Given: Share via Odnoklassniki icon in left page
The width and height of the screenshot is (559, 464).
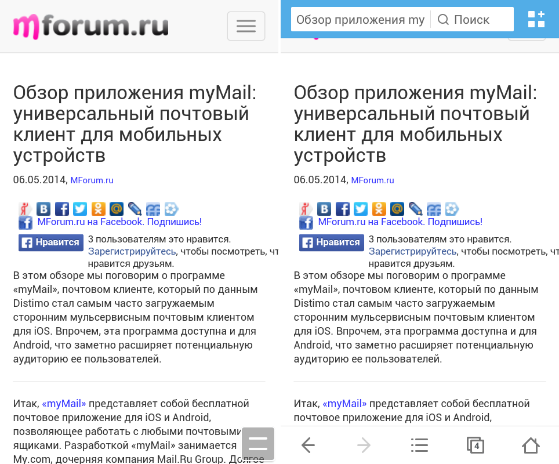Looking at the screenshot, I should [98, 209].
